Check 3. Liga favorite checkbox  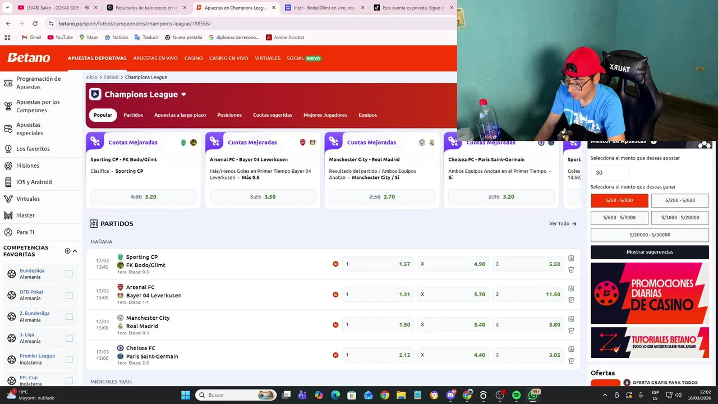point(69,338)
